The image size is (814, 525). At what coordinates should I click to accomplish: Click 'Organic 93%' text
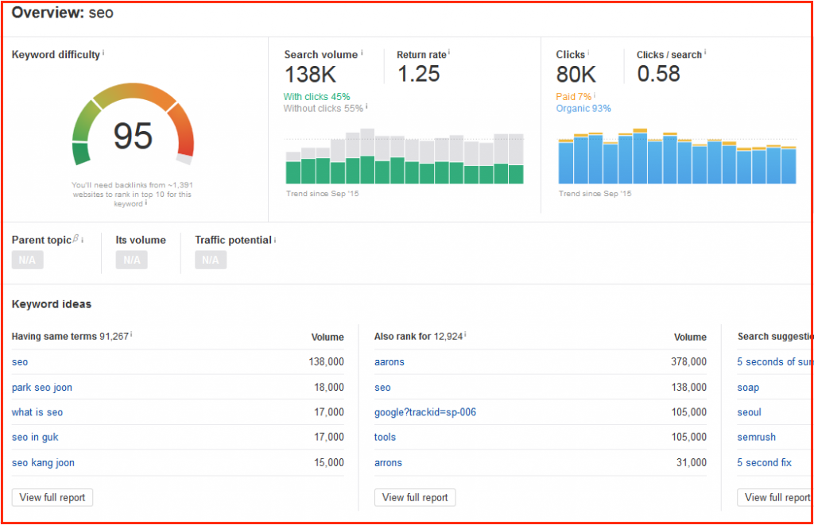[583, 109]
